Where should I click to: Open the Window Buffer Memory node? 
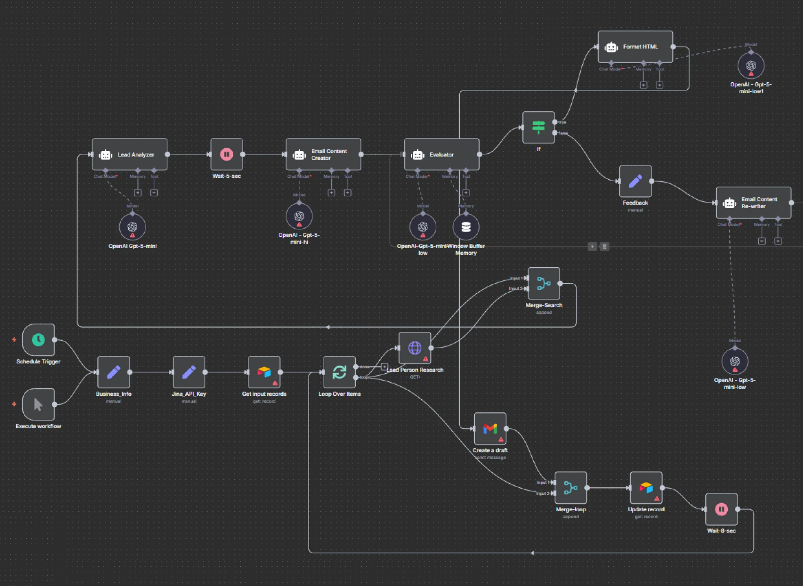coord(466,227)
